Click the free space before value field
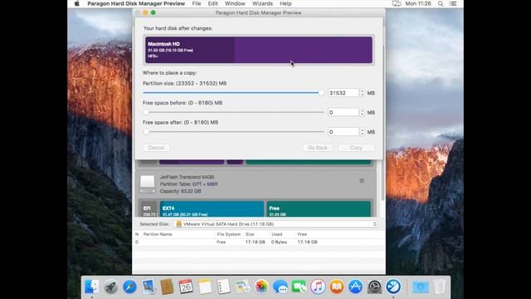 click(x=343, y=112)
